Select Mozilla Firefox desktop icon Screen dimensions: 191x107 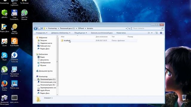pyautogui.click(x=4, y=86)
